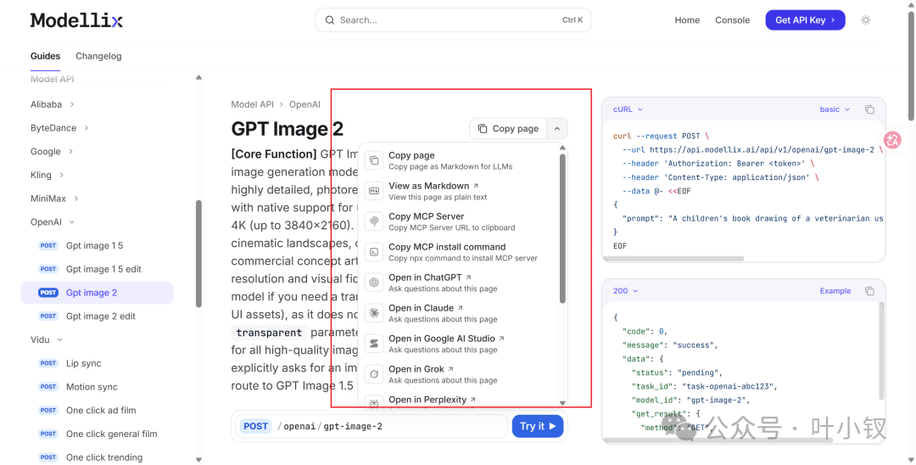This screenshot has width=916, height=465.
Task: Click the search magnifier icon
Action: click(330, 20)
